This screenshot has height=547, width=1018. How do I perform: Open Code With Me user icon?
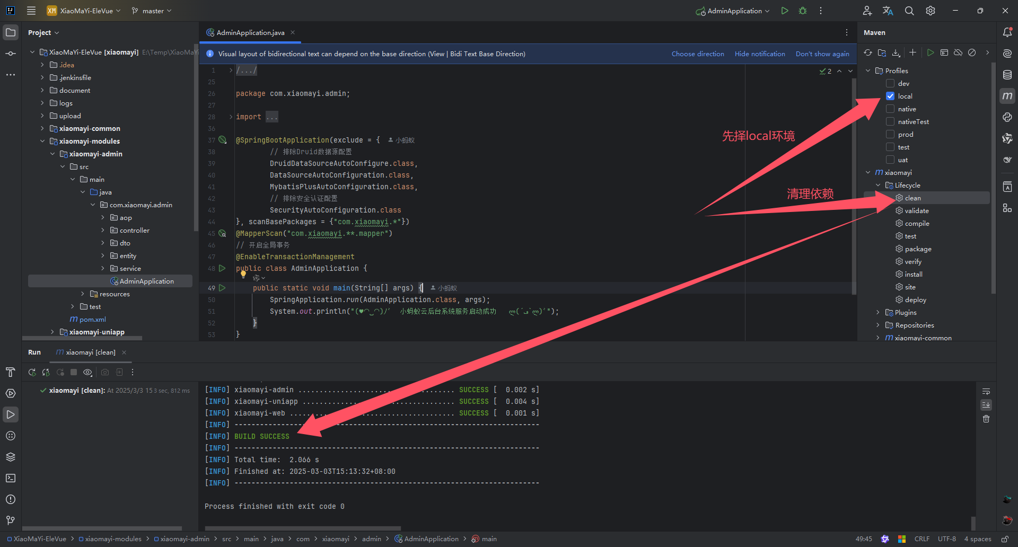pos(867,11)
